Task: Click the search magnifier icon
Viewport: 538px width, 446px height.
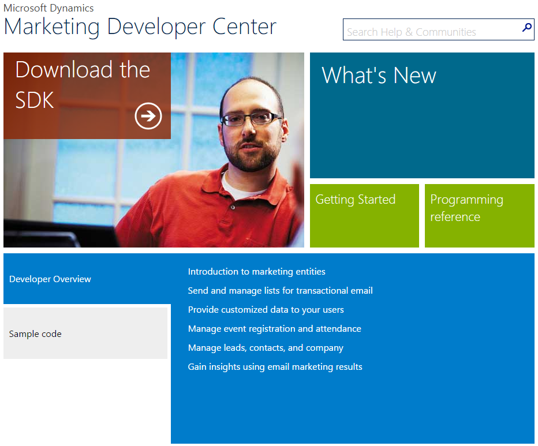Action: pos(526,28)
